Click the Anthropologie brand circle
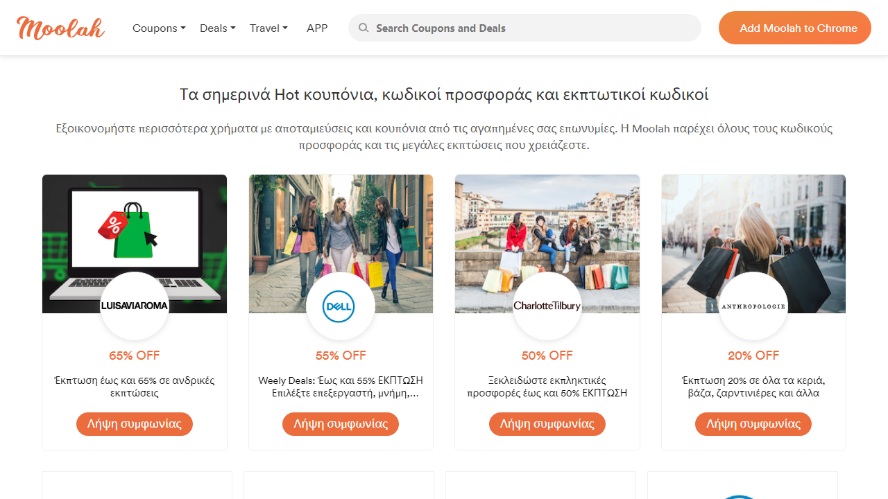888x499 pixels. point(753,306)
